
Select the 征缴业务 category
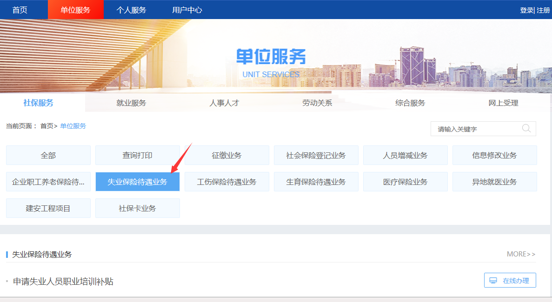[x=227, y=155]
